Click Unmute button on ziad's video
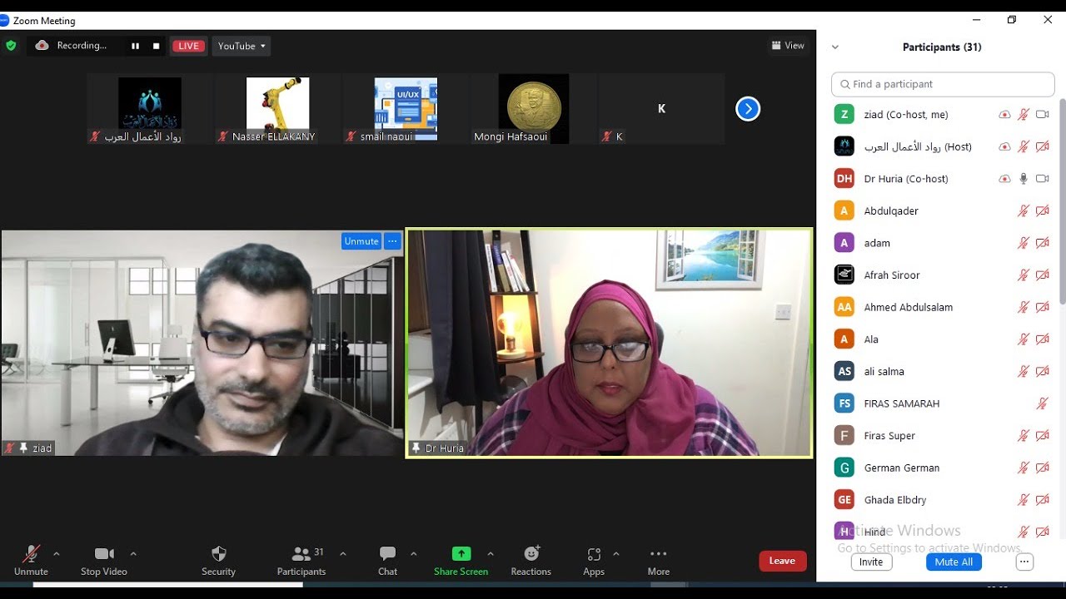The height and width of the screenshot is (599, 1066). pyautogui.click(x=361, y=241)
